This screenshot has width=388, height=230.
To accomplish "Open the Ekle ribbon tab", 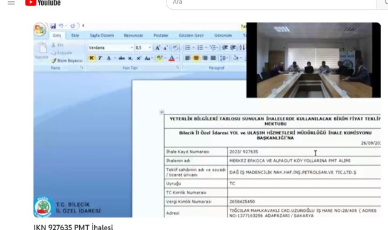I will coord(75,35).
